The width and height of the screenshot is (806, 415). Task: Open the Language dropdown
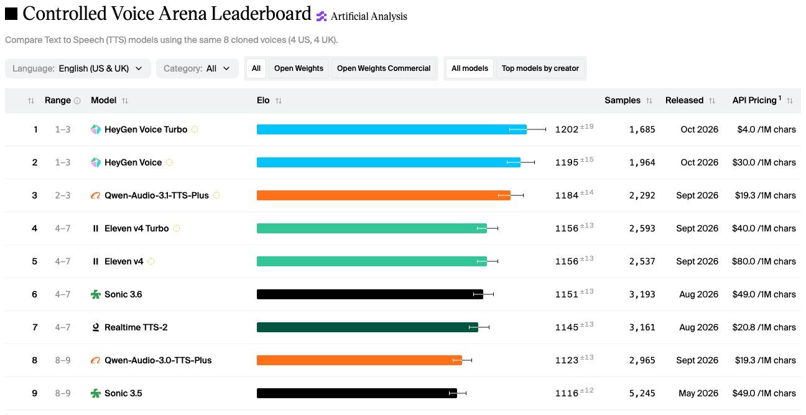(x=78, y=68)
